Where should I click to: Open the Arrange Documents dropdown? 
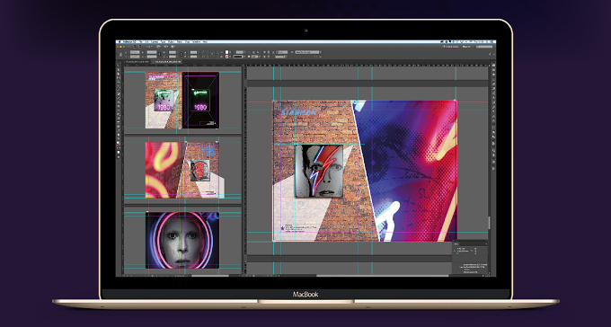(173, 47)
